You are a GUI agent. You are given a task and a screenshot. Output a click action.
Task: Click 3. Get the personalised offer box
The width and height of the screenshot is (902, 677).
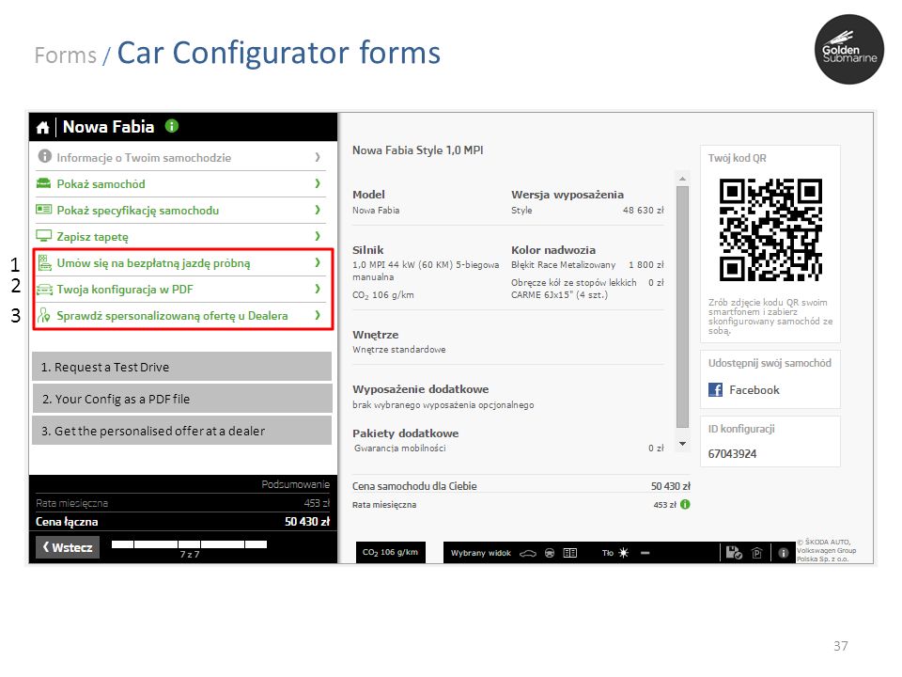coord(181,431)
